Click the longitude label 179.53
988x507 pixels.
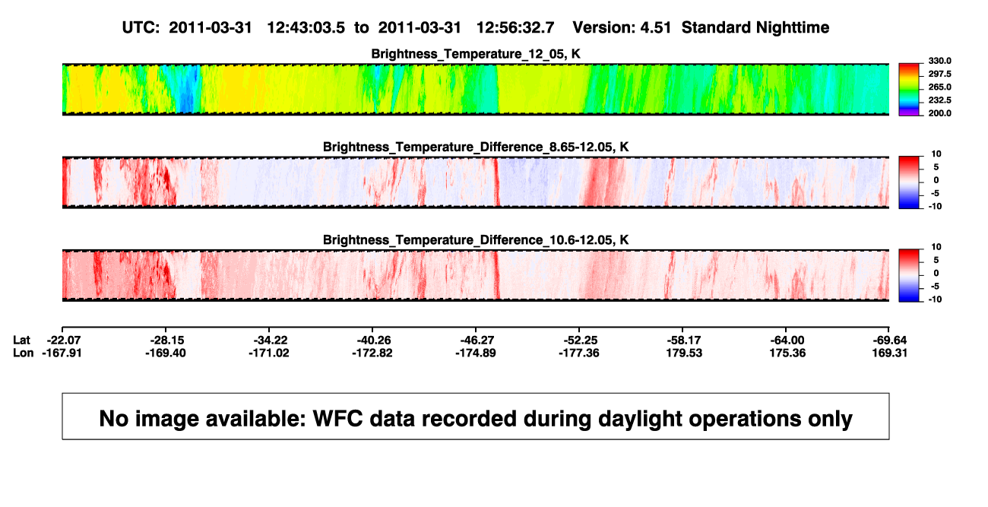pyautogui.click(x=685, y=353)
